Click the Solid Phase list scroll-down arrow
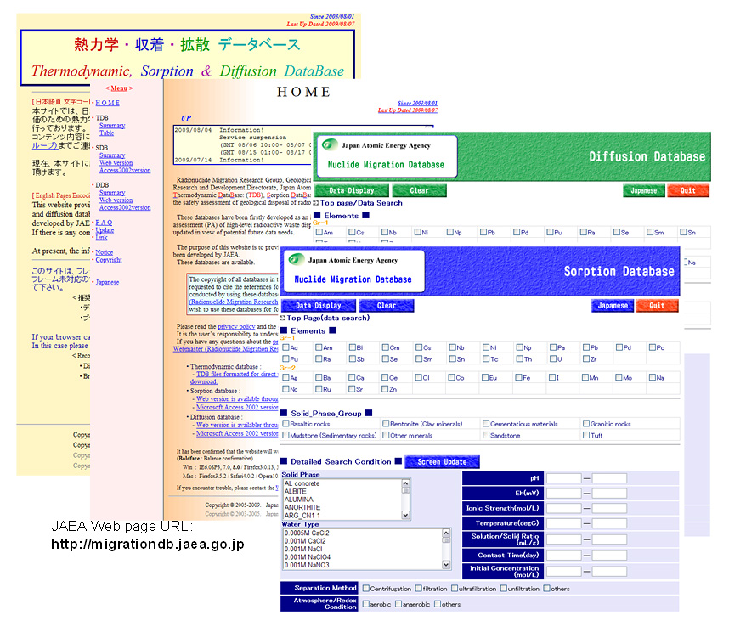The image size is (729, 621). [406, 515]
